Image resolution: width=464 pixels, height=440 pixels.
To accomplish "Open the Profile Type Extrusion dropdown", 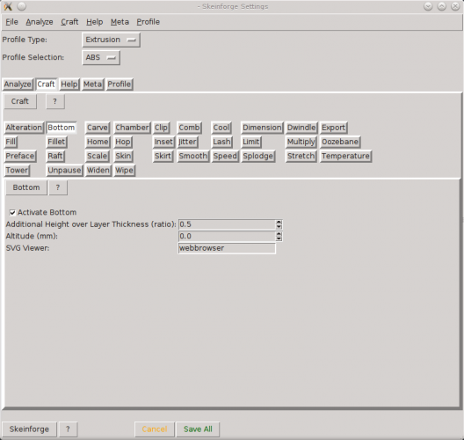I will coord(111,40).
